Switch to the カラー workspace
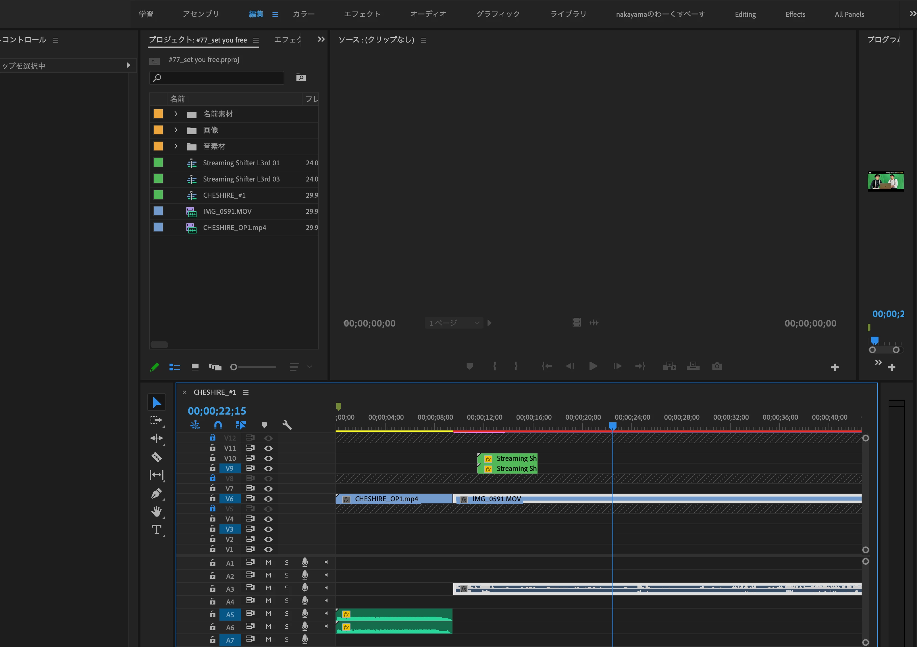This screenshot has height=647, width=917. click(304, 14)
